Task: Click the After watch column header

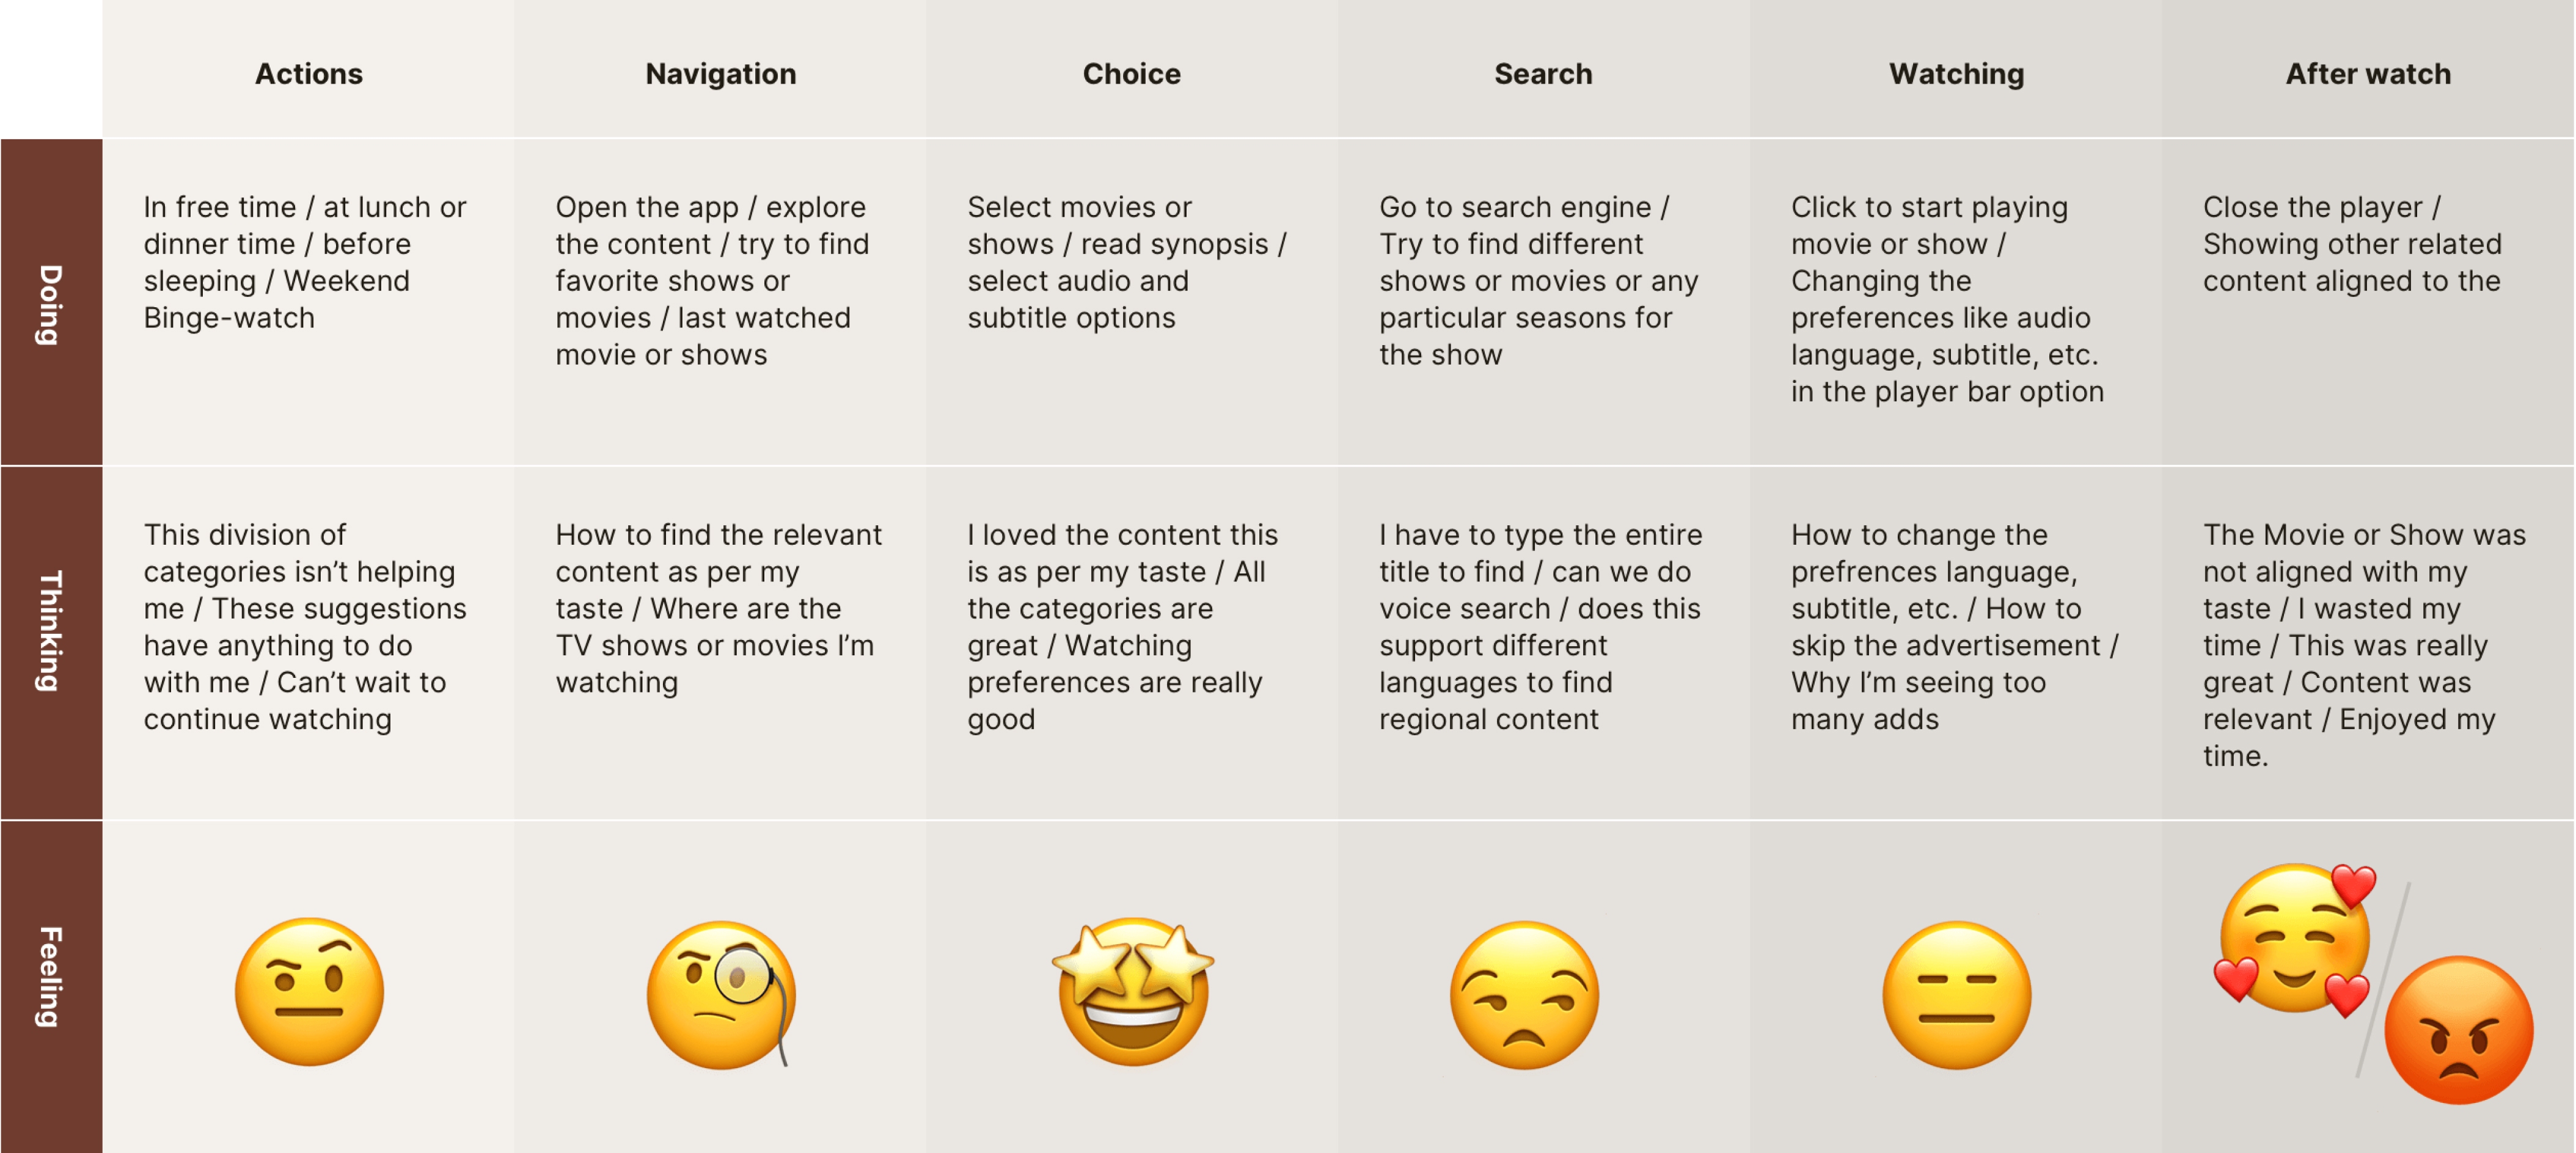Action: [x=2368, y=73]
